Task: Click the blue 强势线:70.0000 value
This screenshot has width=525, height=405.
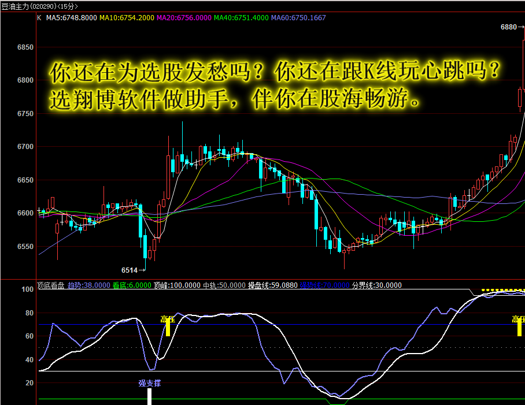Action: [325, 285]
